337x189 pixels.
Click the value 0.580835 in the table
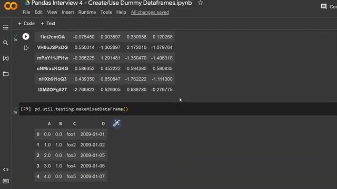(163, 69)
